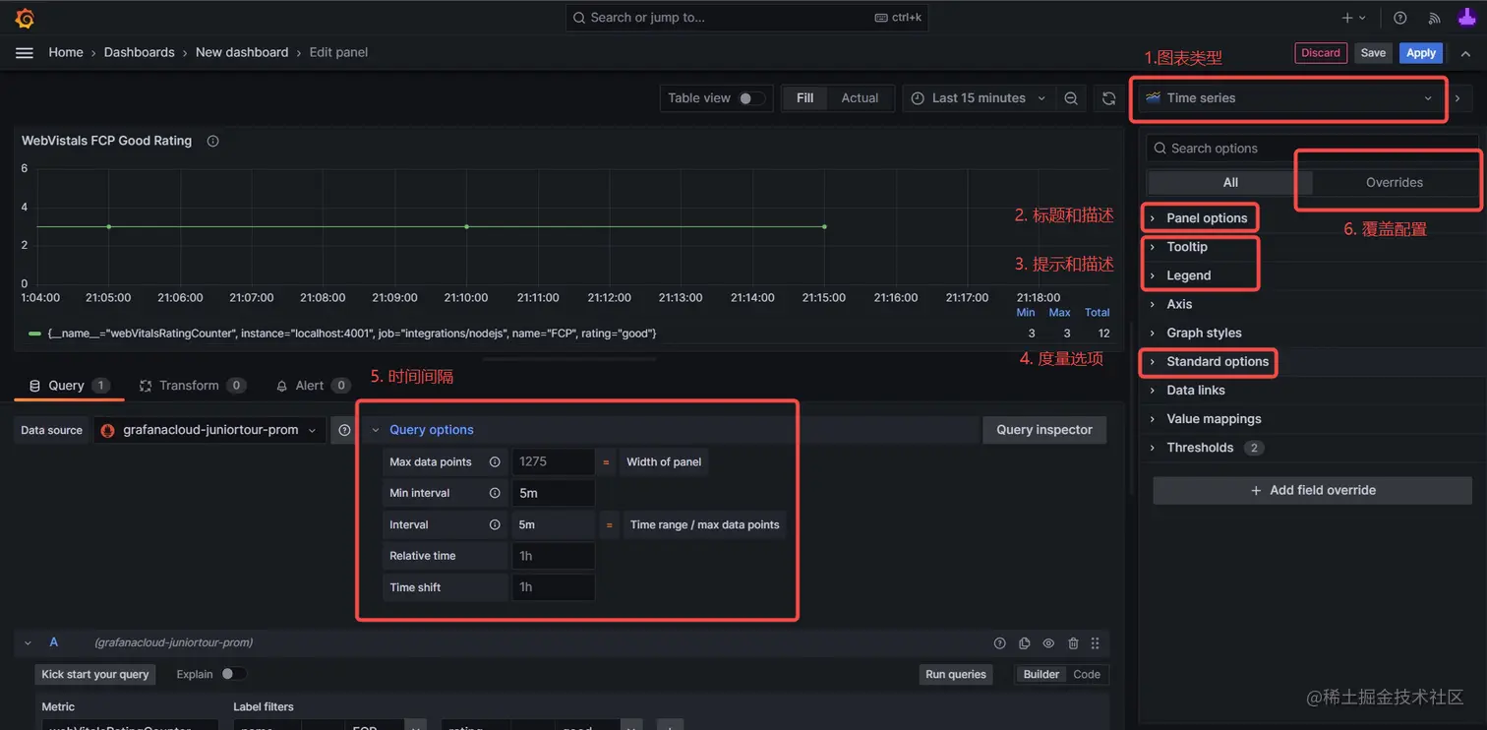Open the news feed RSS icon

[1434, 18]
